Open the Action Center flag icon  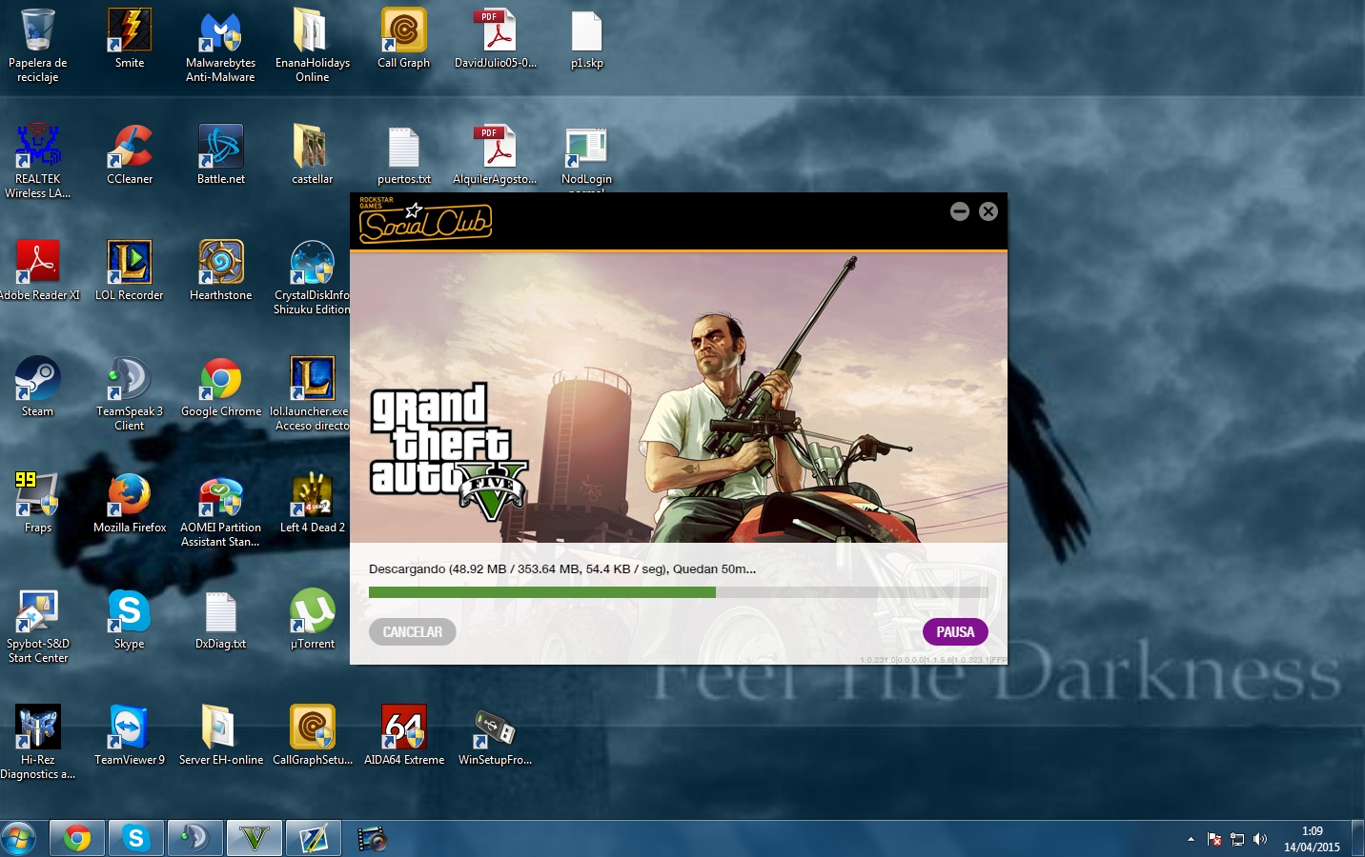click(x=1214, y=839)
